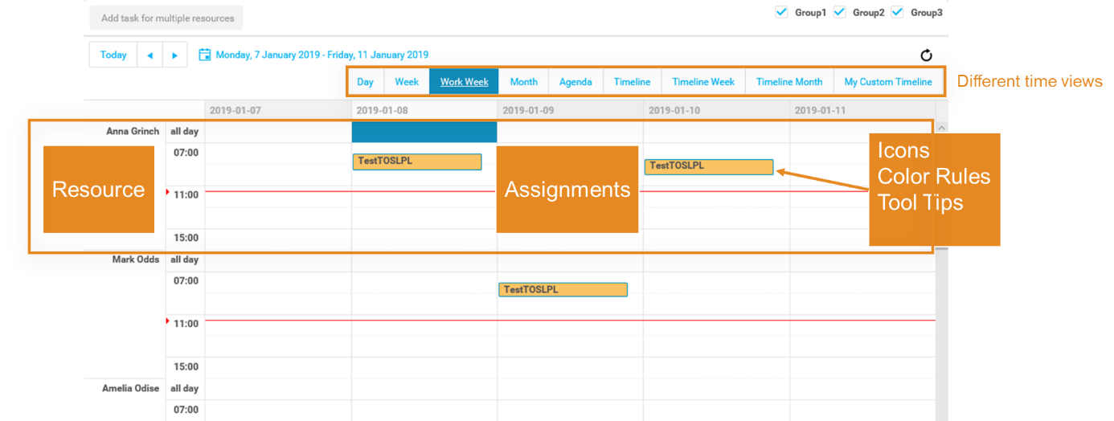Select My Custom Timeline view
The image size is (1114, 421).
[x=888, y=82]
